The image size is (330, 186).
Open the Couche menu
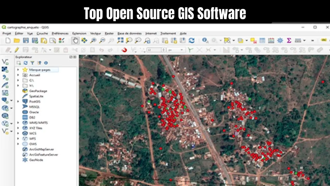[x=42, y=33]
